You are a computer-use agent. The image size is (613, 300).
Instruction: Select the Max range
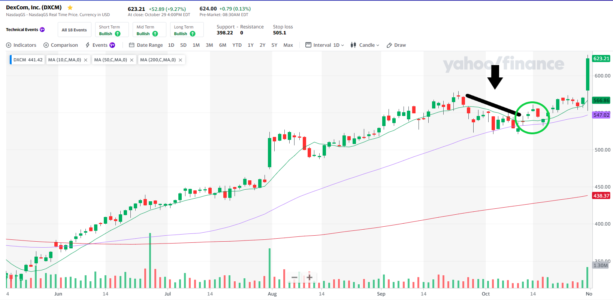pyautogui.click(x=288, y=45)
